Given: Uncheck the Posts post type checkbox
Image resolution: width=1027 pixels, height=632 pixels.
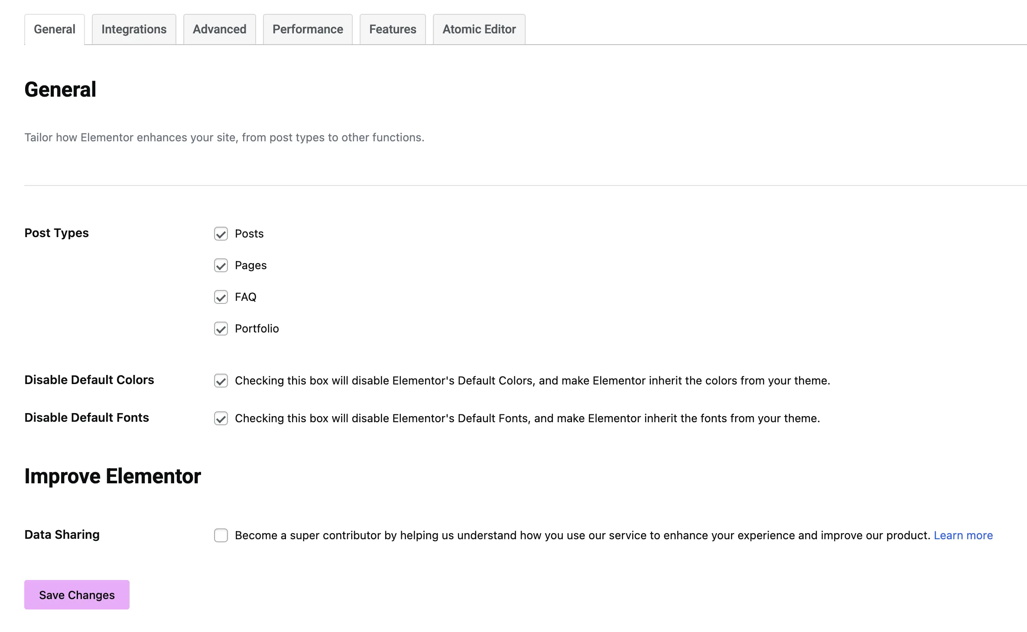Looking at the screenshot, I should 221,234.
